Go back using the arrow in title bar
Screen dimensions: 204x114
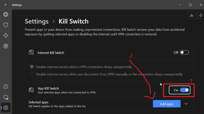(6, 5)
